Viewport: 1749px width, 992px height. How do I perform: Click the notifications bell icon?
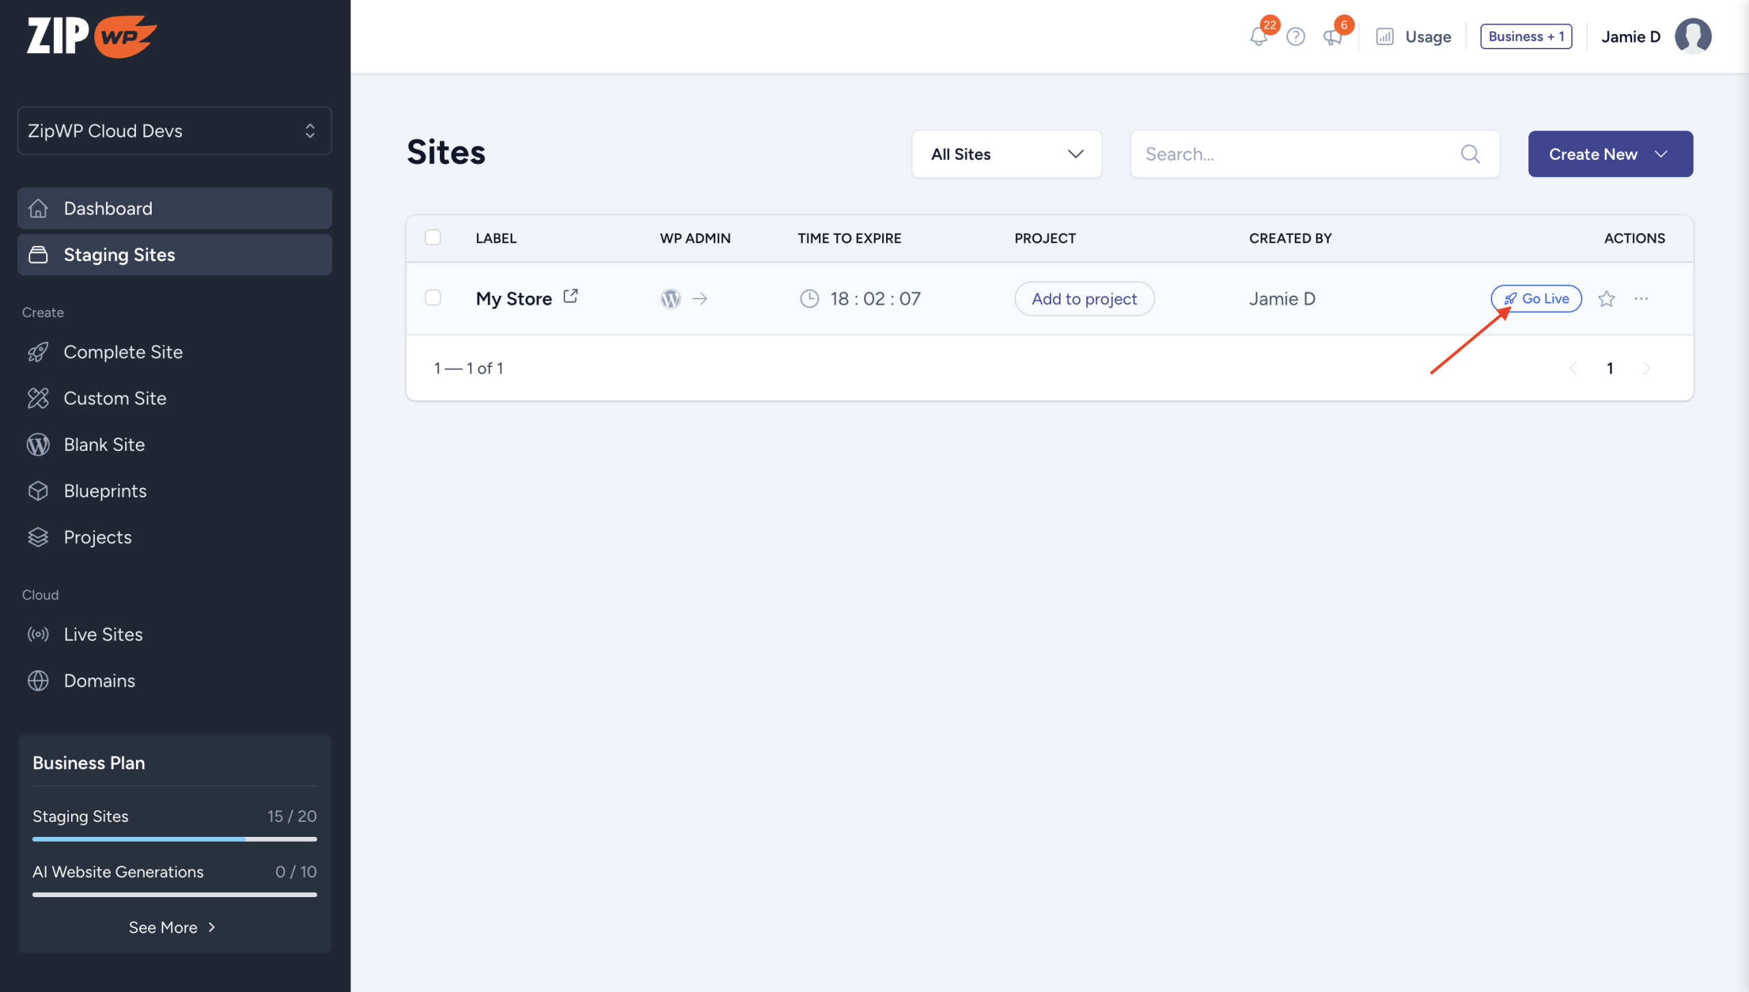[1258, 36]
